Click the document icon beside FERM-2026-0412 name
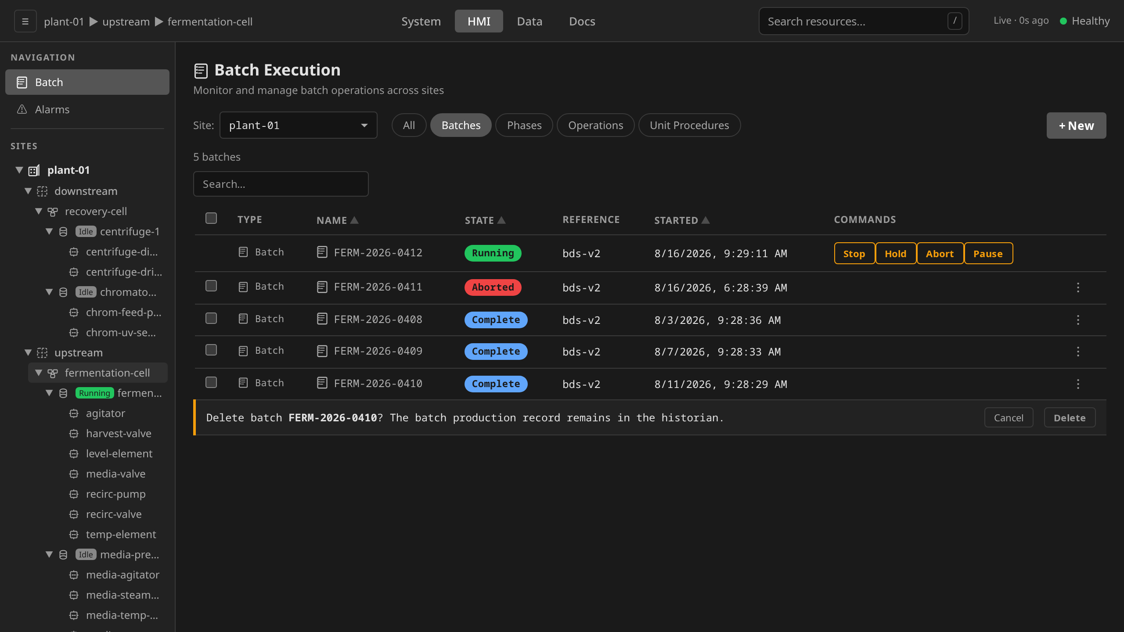The image size is (1124, 632). (x=322, y=252)
